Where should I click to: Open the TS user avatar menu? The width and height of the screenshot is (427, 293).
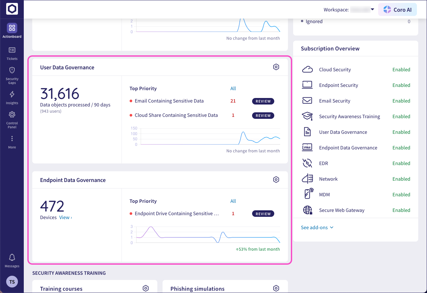[12, 282]
